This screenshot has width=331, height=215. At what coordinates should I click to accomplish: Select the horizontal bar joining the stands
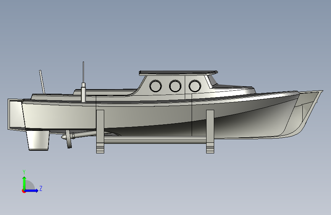(155, 140)
